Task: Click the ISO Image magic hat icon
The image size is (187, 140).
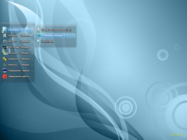Action: pyautogui.click(x=5, y=47)
